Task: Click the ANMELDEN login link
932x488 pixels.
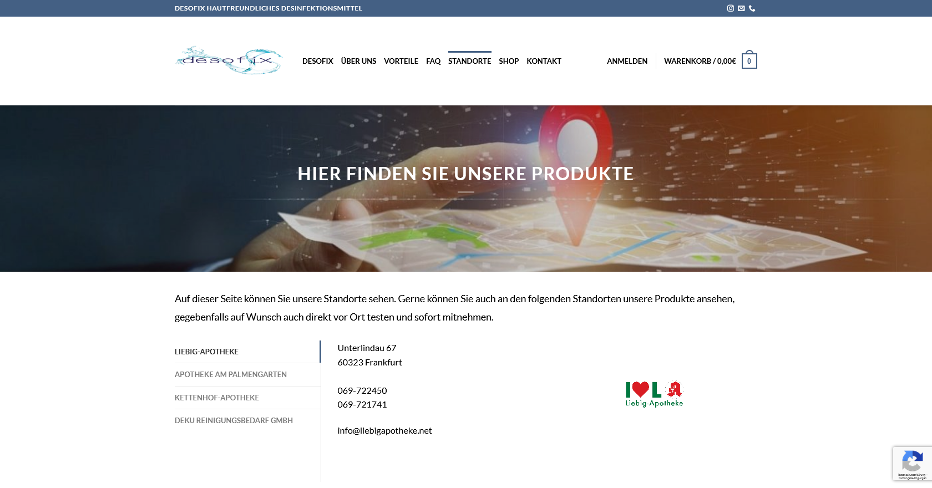Action: coord(627,61)
